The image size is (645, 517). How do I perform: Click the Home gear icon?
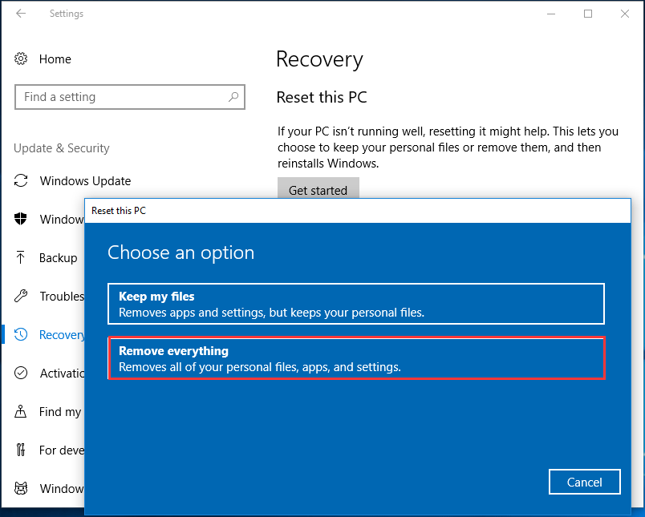pos(21,59)
